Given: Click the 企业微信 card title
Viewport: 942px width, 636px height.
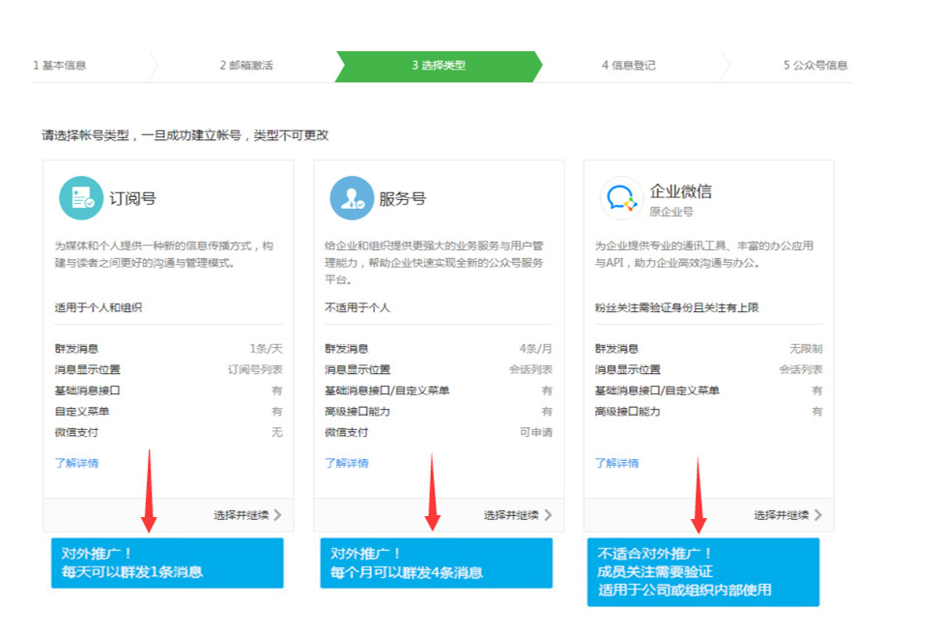Looking at the screenshot, I should pyautogui.click(x=681, y=191).
